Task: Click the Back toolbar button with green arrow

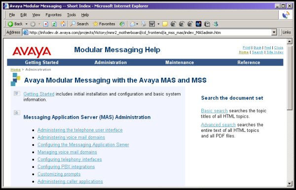Action: 15,24
